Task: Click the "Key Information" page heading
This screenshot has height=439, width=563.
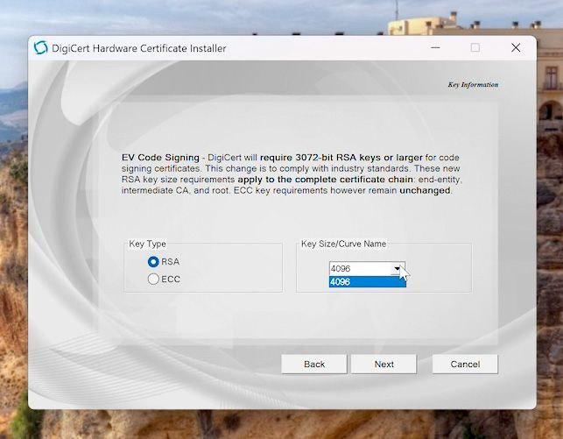Action: click(x=473, y=85)
